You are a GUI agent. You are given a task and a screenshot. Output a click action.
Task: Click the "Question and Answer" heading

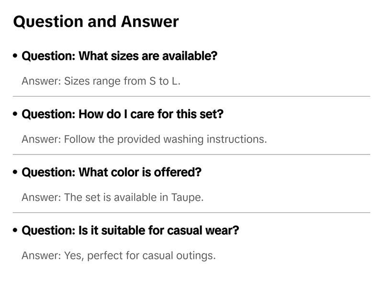(x=96, y=22)
